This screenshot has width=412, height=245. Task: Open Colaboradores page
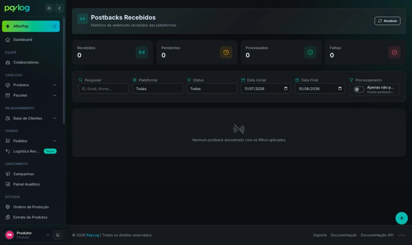click(x=31, y=62)
